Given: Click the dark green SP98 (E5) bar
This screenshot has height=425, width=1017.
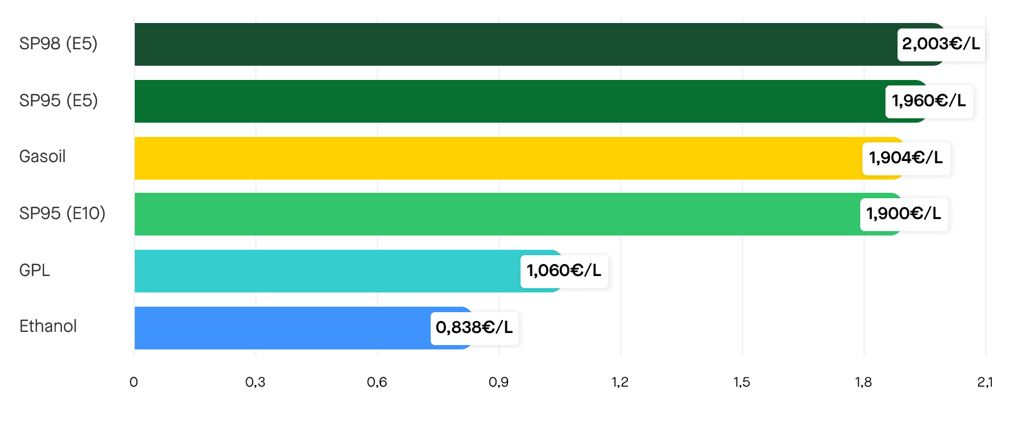Looking at the screenshot, I should tap(540, 44).
